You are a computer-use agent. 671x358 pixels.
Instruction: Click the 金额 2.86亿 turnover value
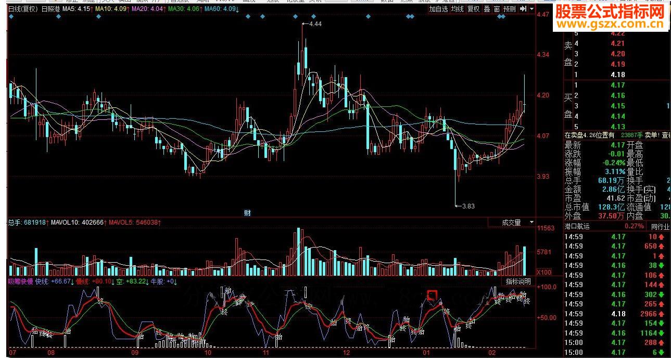(x=613, y=190)
